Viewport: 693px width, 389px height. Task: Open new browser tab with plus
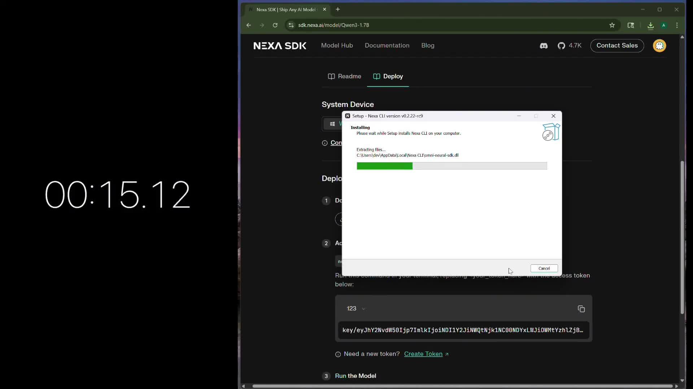(338, 9)
